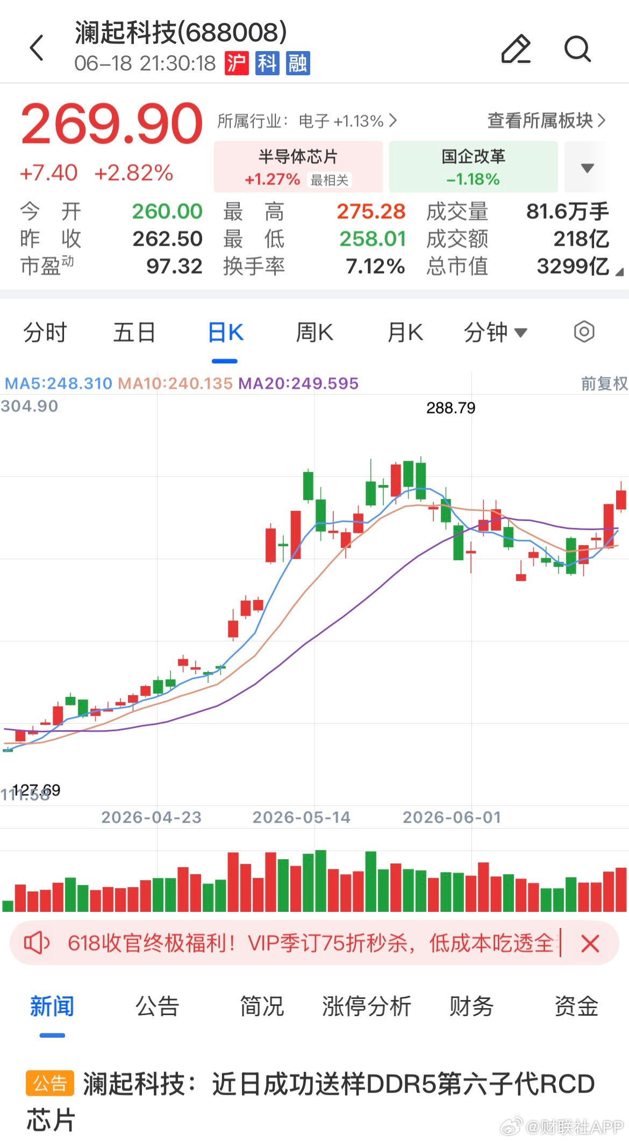Tap the 昨收 value 262.50

point(167,239)
